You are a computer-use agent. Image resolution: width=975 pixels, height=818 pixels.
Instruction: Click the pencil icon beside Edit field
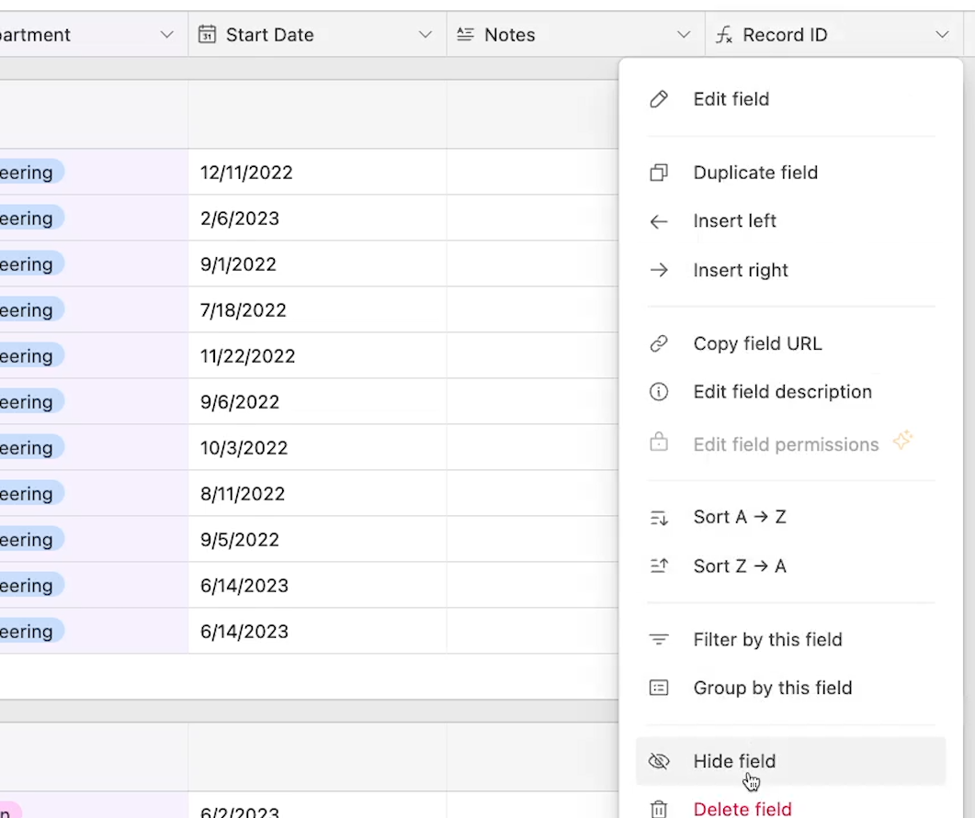659,99
